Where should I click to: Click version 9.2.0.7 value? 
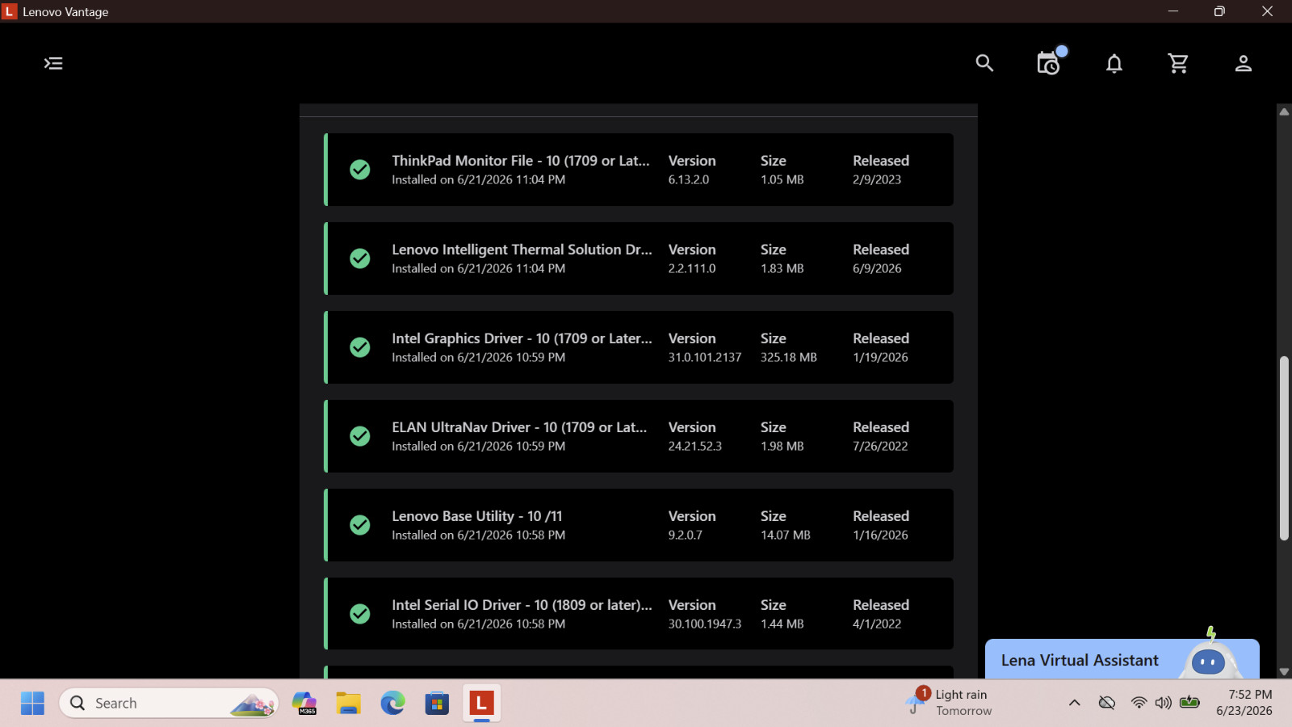pos(686,536)
